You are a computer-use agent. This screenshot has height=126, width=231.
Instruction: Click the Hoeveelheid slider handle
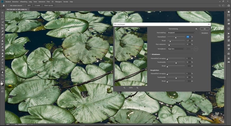coord(175,38)
